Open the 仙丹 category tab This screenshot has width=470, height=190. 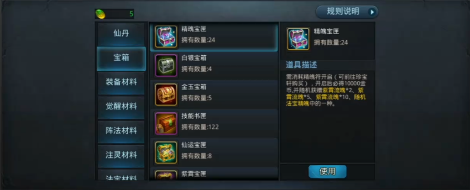pyautogui.click(x=121, y=33)
